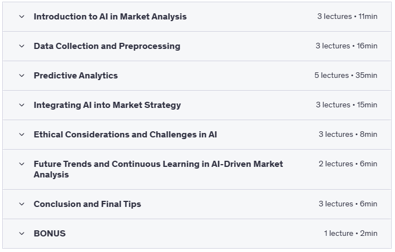Screen dimensions: 395x252
Task: Expand the Introduction to AI chevron
Action: click(22, 17)
